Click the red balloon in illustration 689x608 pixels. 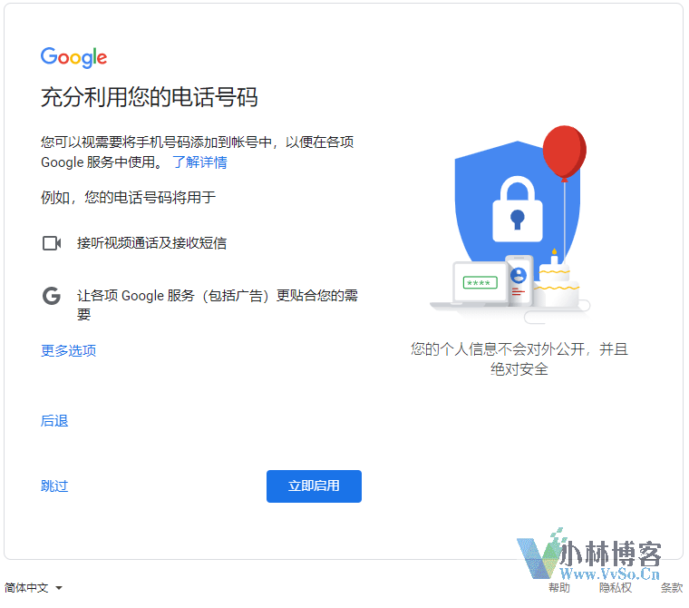[x=565, y=152]
